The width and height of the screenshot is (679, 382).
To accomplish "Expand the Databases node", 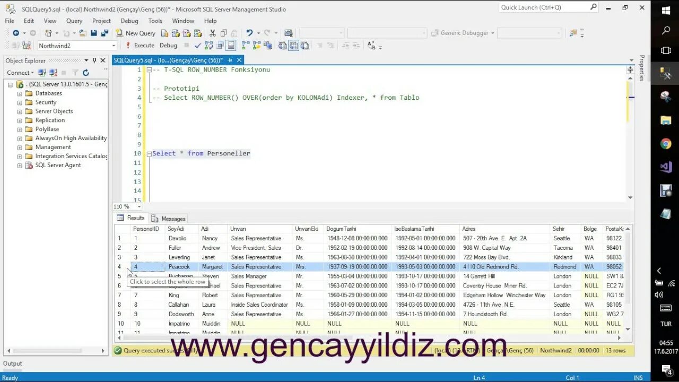I will point(20,93).
